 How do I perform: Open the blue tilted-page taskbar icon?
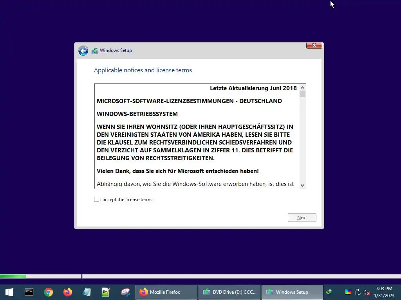87,292
